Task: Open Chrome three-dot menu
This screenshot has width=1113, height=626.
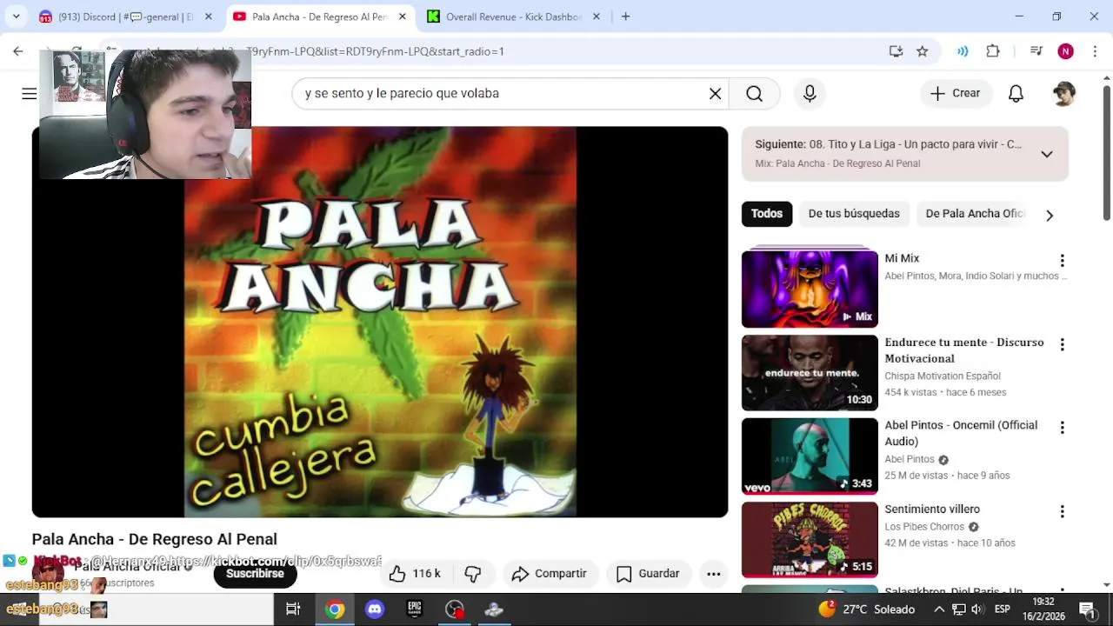Action: [1094, 51]
